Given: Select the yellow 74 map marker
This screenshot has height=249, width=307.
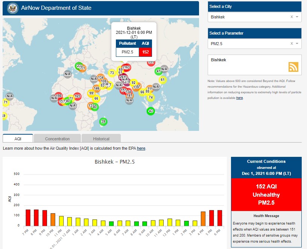Looking at the screenshot, I should (x=151, y=97).
